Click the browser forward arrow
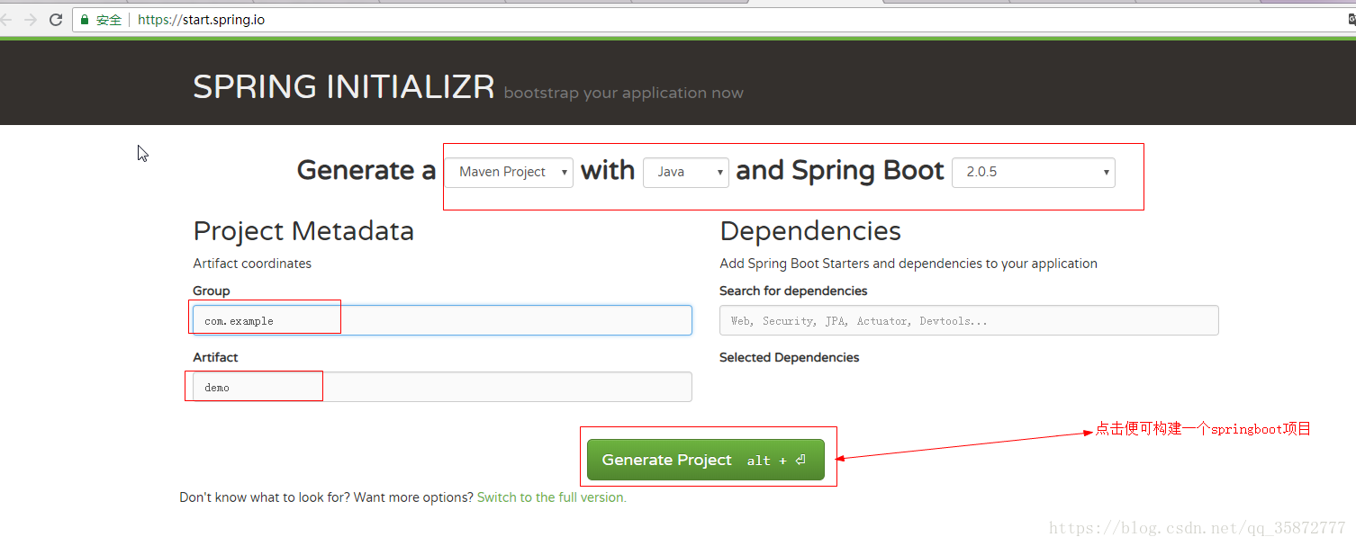1356x546 pixels. pos(31,19)
